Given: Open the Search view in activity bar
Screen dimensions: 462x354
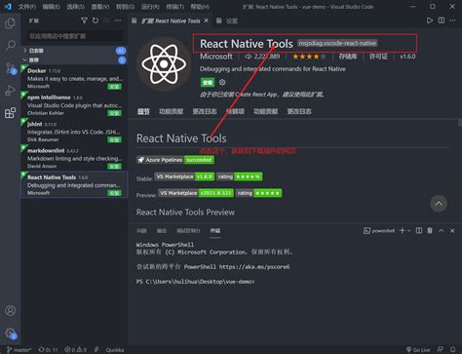Looking at the screenshot, I should point(10,46).
